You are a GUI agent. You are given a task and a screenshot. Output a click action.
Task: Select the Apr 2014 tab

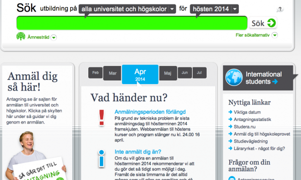click(140, 74)
